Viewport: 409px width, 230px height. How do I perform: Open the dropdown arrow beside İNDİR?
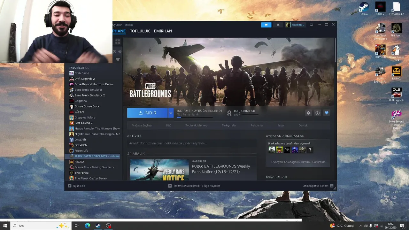(171, 113)
